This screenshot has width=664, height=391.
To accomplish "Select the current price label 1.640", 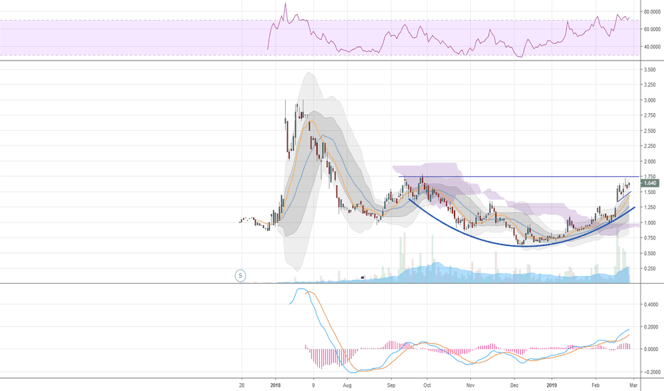I will [x=650, y=183].
